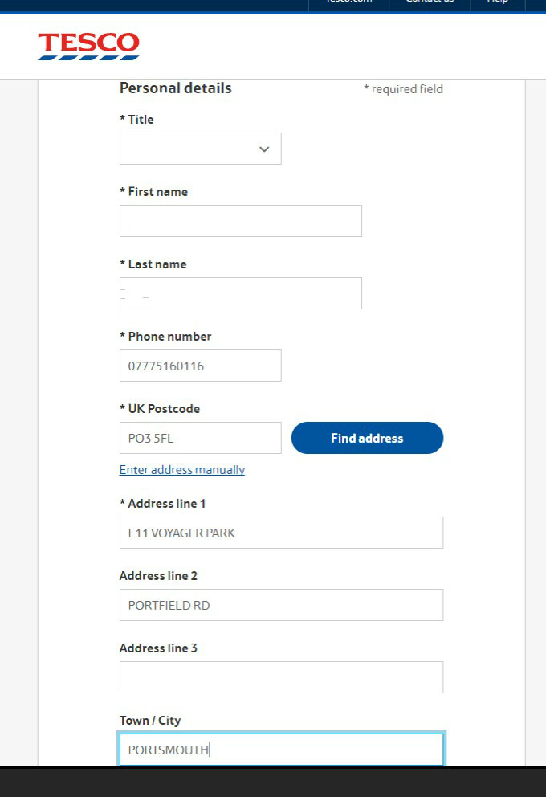
Task: Click the Tesco logo
Action: click(88, 47)
